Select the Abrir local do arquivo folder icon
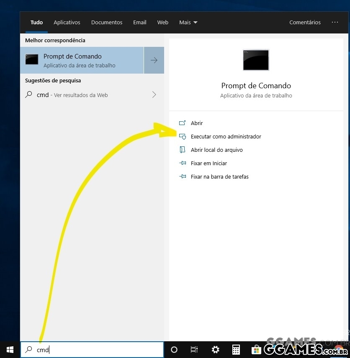This screenshot has width=350, height=358. pyautogui.click(x=183, y=150)
